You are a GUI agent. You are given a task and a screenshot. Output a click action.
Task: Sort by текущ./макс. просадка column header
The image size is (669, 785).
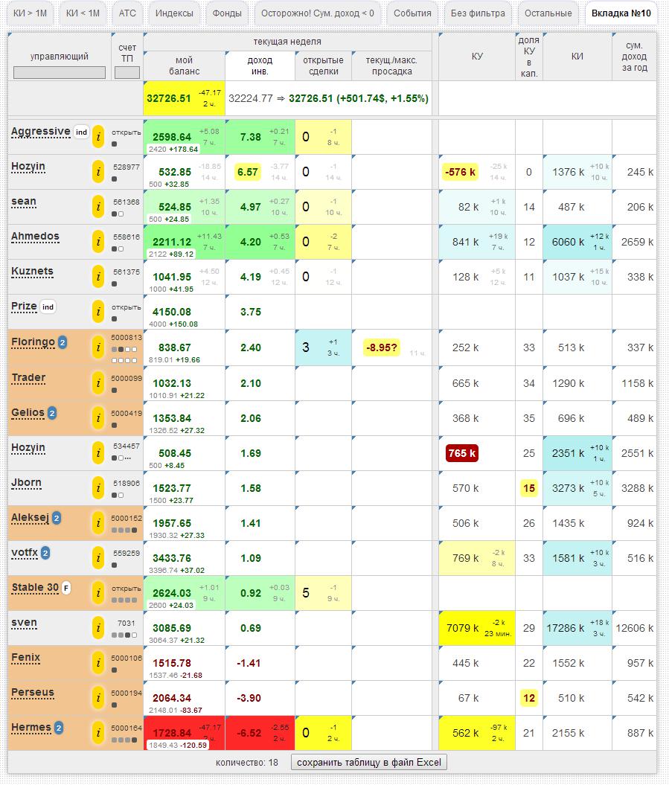pyautogui.click(x=391, y=65)
